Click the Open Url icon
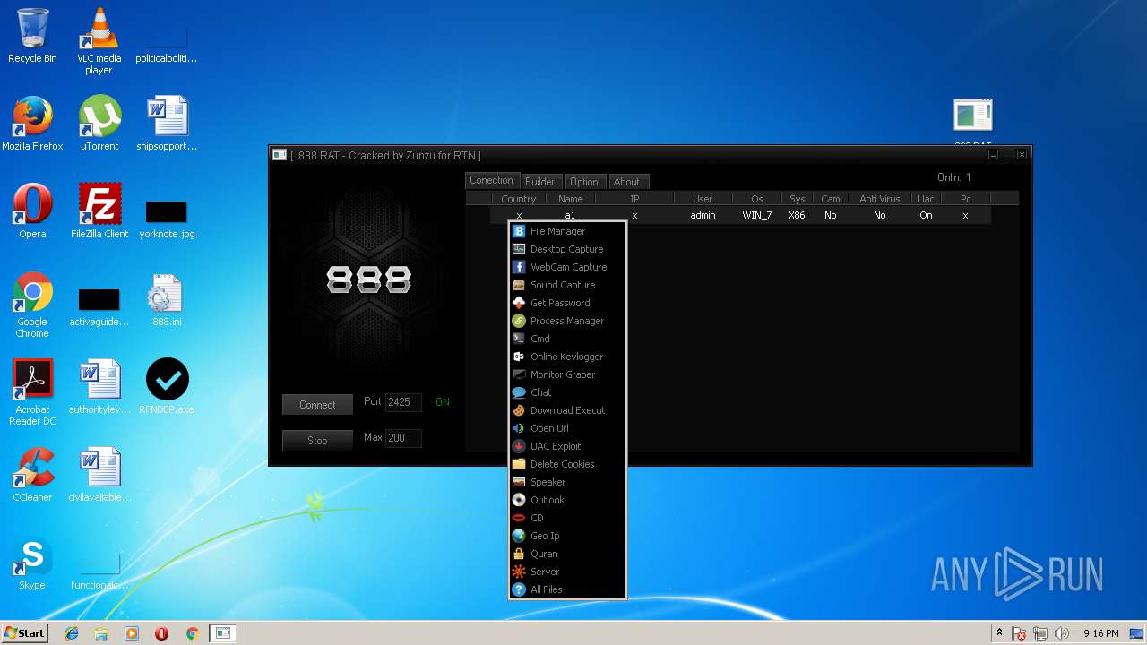The height and width of the screenshot is (645, 1147). 519,428
